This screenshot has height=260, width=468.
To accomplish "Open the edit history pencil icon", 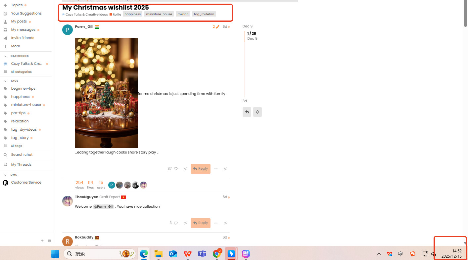I will point(217,27).
